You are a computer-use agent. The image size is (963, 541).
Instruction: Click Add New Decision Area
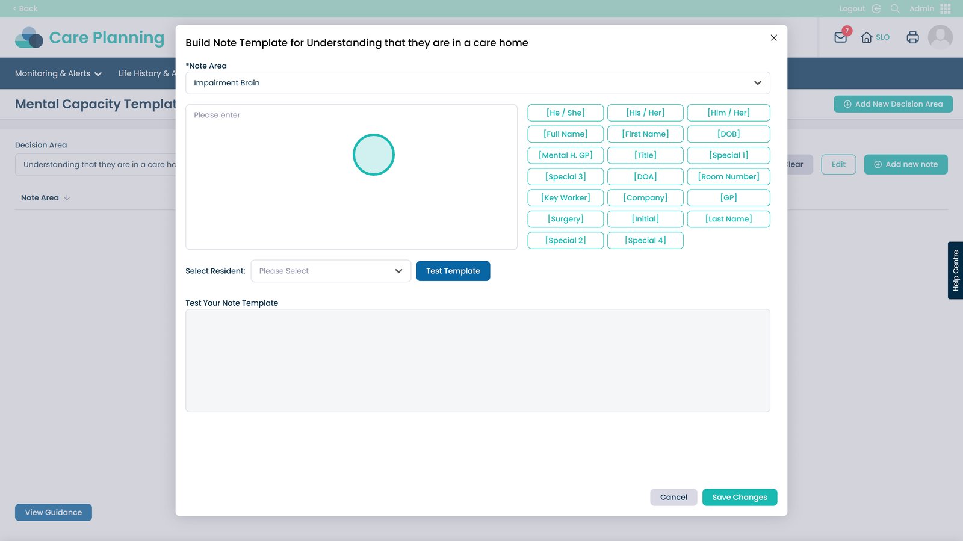[x=893, y=104]
